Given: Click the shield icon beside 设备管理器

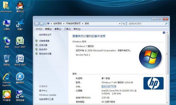Looking at the screenshot, I should 36,41.
